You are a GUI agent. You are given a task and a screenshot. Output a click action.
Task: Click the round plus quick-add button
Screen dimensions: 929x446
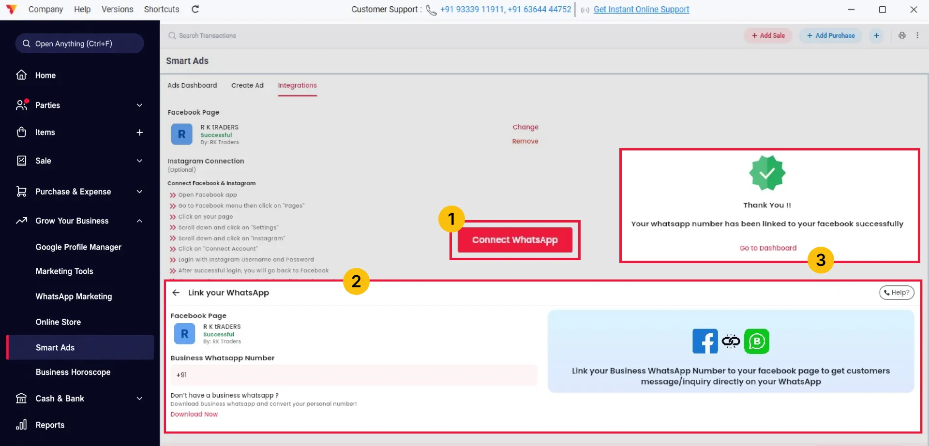[x=876, y=35]
